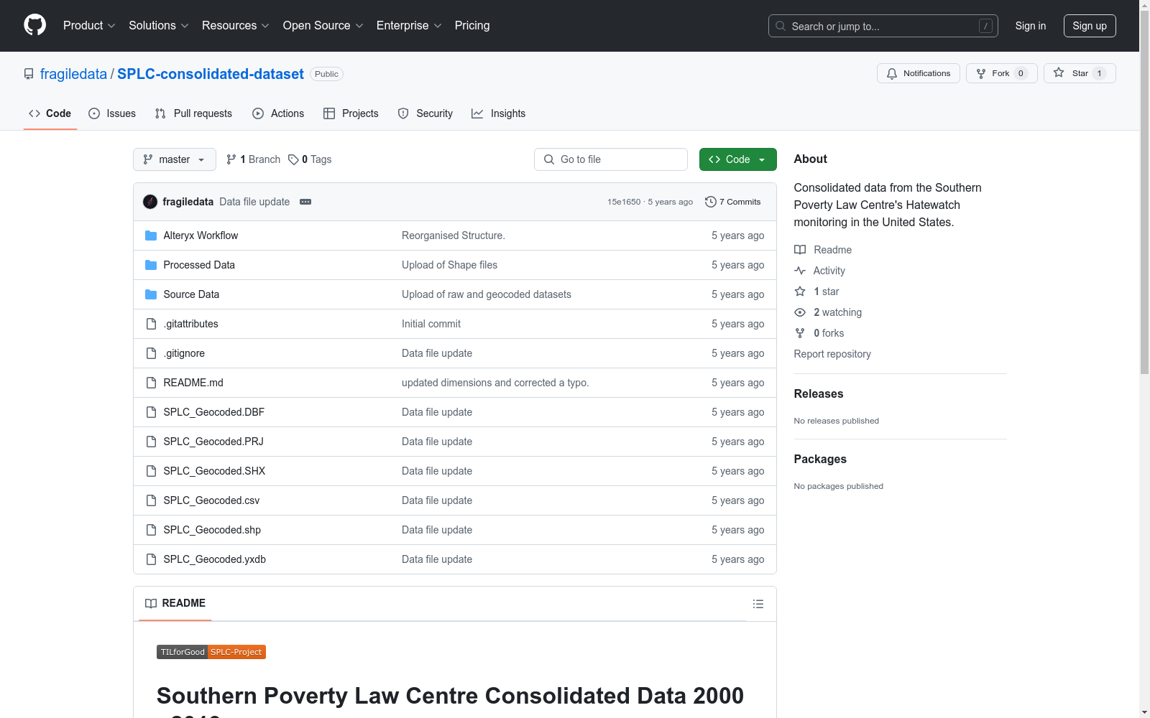Open SPLC_Geocoded.PRJ file

point(213,442)
